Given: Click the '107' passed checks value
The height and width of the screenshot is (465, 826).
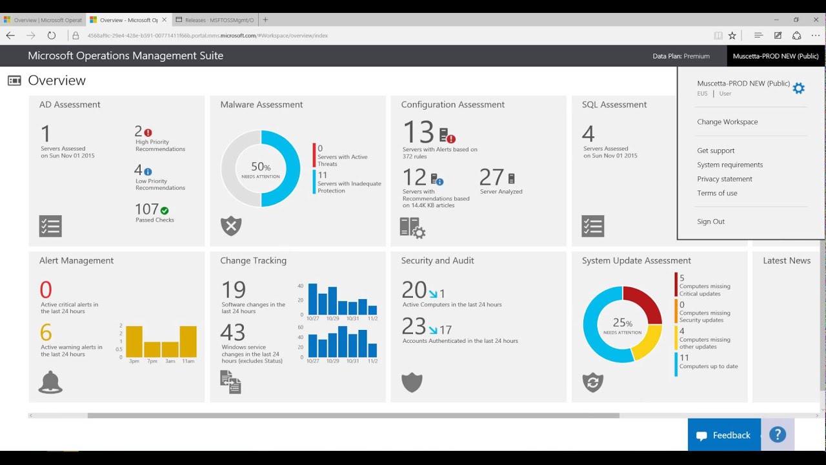Looking at the screenshot, I should pos(146,209).
